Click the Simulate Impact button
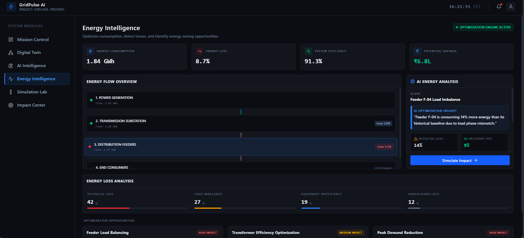 (x=460, y=160)
